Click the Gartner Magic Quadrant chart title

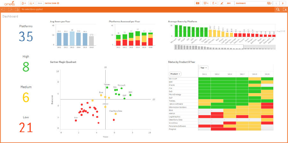[63, 62]
